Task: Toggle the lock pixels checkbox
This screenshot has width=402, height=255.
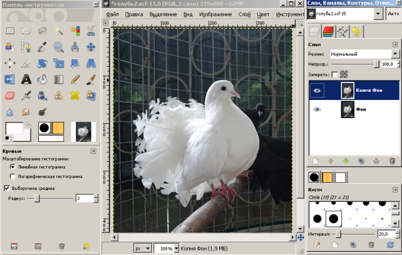Action: coord(334,74)
